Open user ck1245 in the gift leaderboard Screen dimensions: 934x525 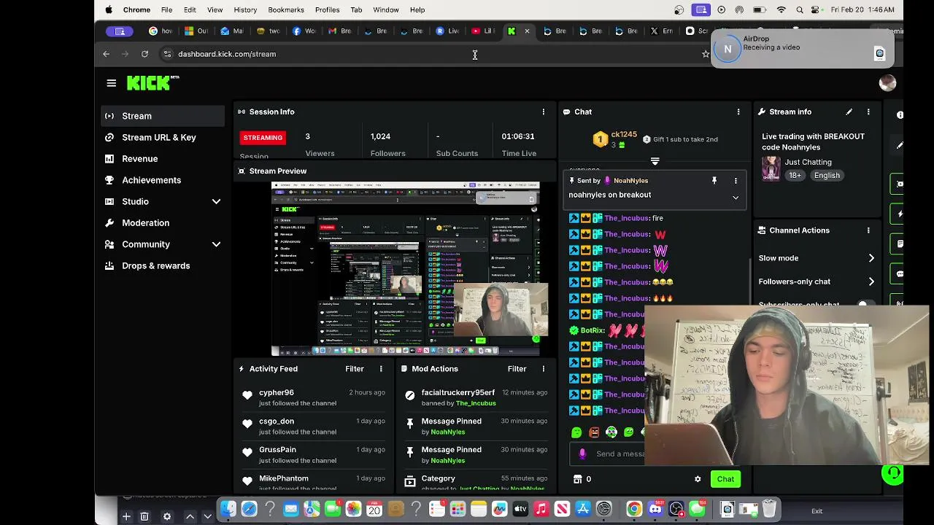(624, 135)
